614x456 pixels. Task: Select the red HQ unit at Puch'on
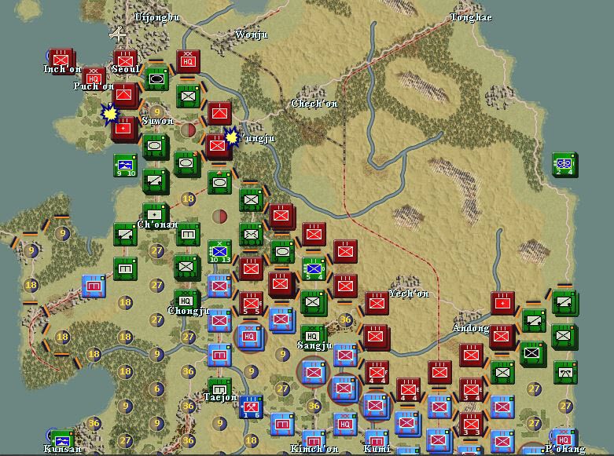click(x=94, y=77)
